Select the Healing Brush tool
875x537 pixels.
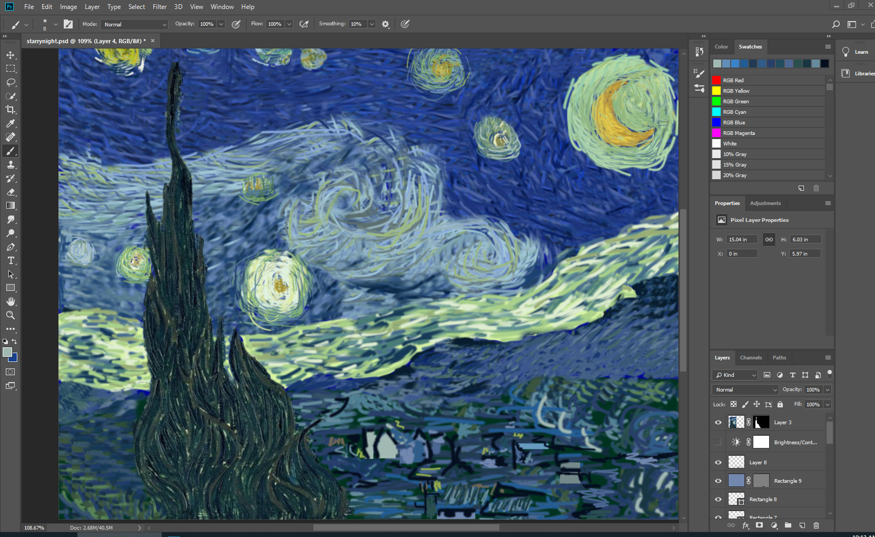(11, 137)
